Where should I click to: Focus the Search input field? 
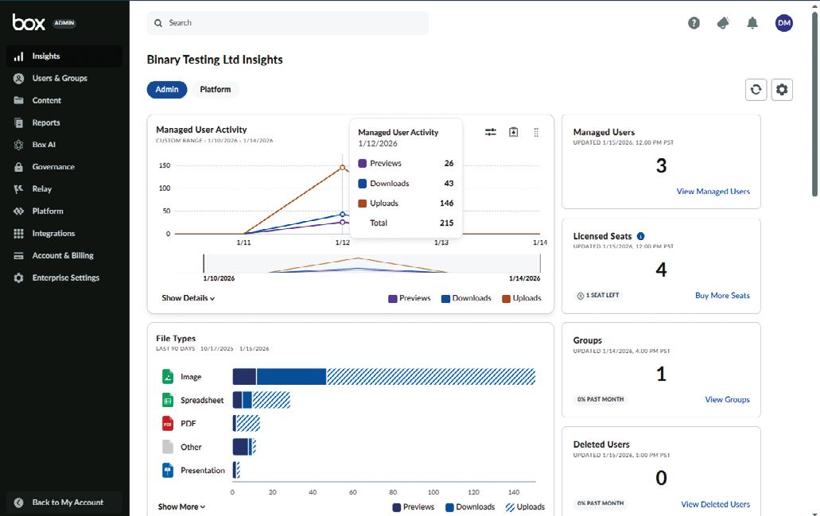pos(288,23)
